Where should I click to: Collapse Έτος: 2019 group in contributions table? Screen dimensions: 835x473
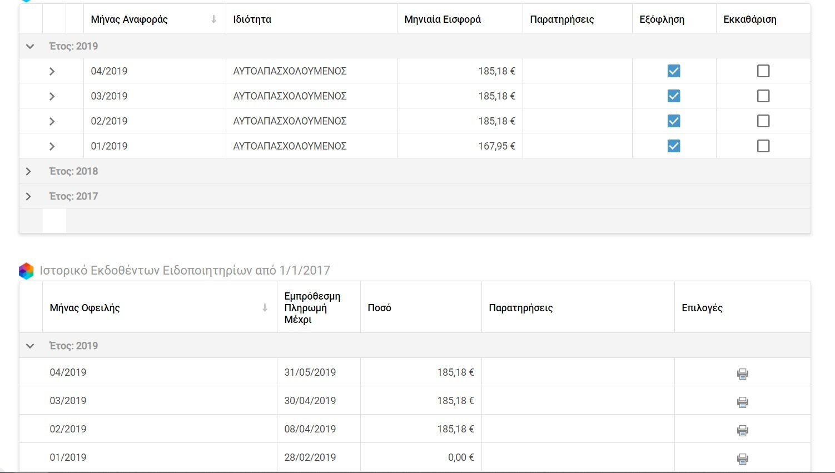click(x=30, y=46)
